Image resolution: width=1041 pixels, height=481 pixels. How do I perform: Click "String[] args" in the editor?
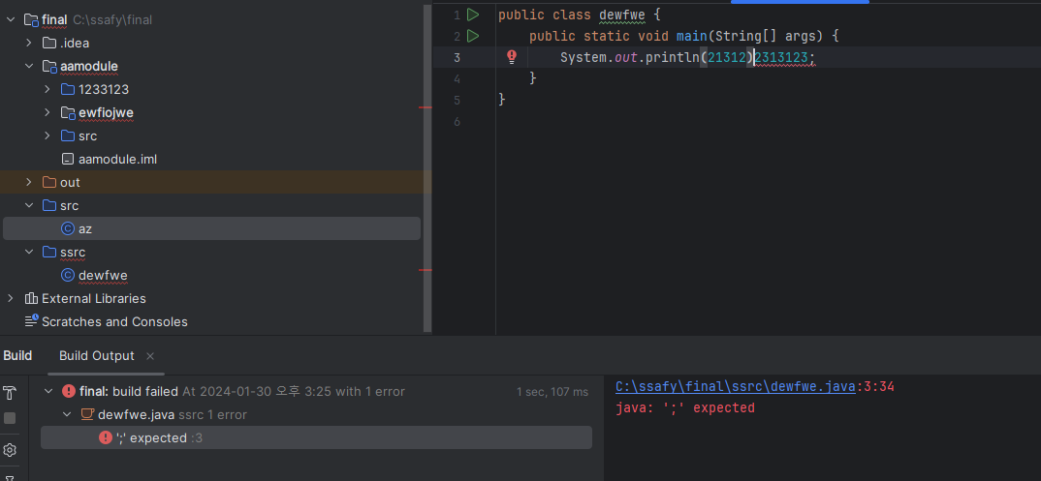767,36
